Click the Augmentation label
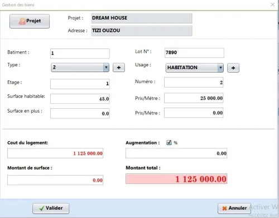Viewport: 279px width, 218px height. [143, 143]
